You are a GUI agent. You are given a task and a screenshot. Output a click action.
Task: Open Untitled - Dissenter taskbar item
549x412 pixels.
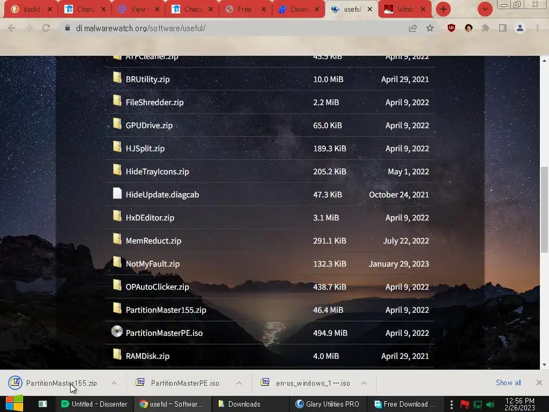click(x=94, y=404)
